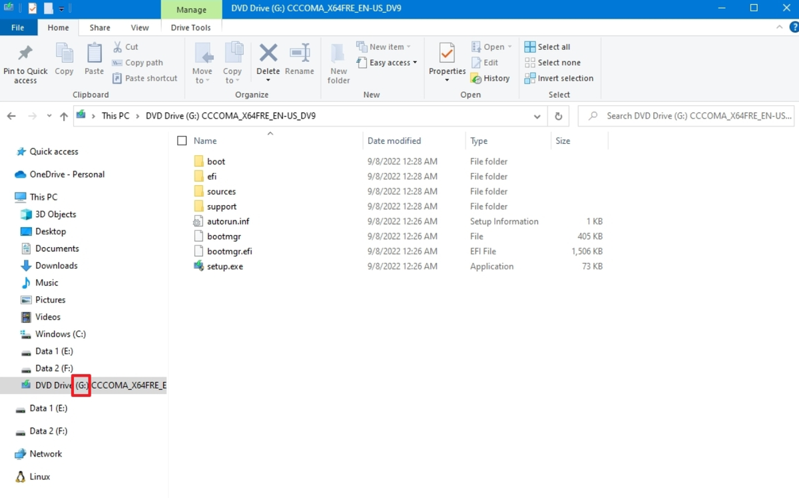Select the sources folder
Screen dimensions: 799x498
click(221, 191)
